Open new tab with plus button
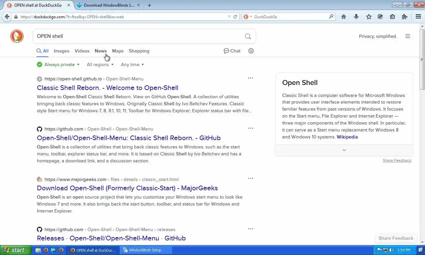The image size is (425, 255). 149,5
